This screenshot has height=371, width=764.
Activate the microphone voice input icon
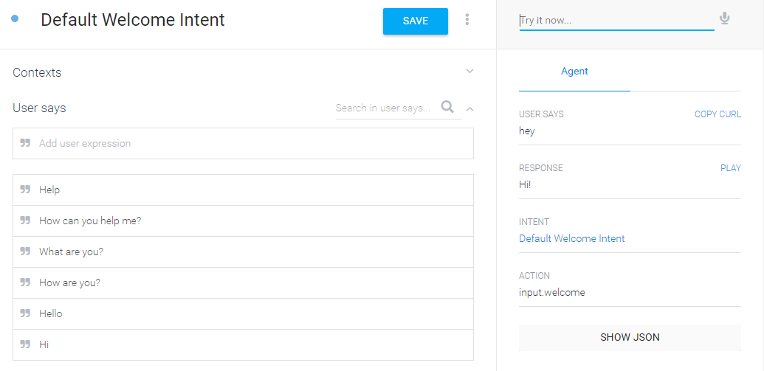coord(725,19)
